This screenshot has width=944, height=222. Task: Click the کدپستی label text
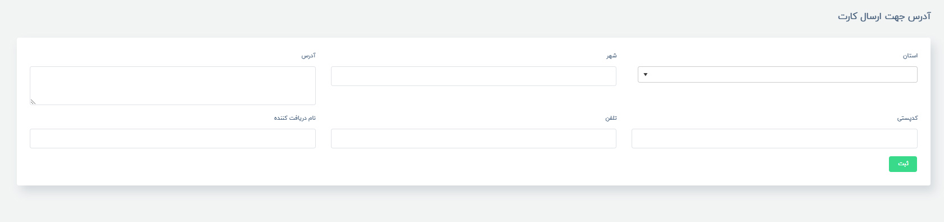tap(907, 119)
